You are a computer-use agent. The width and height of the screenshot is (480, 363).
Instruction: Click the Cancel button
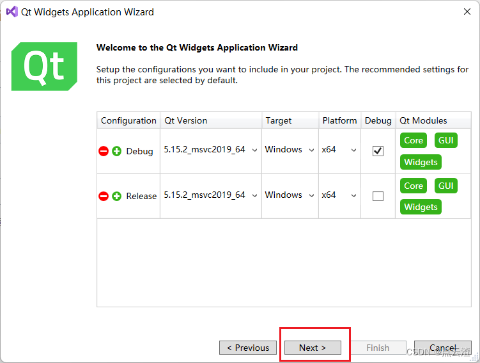click(443, 348)
